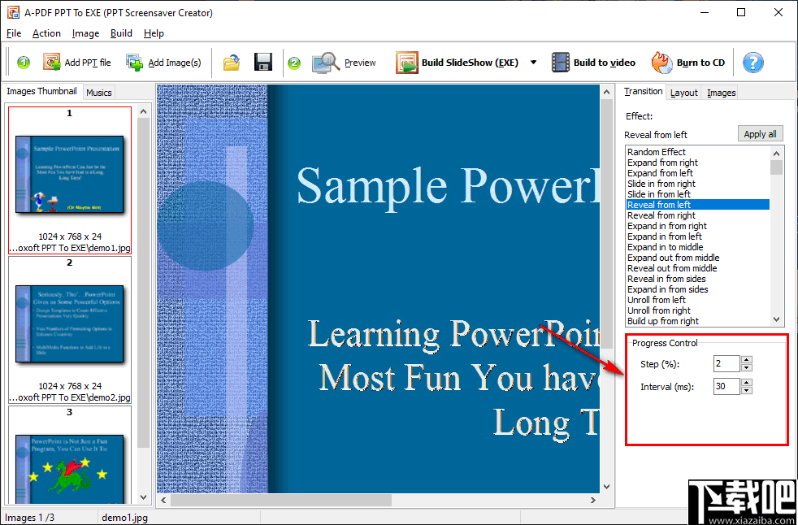The image size is (798, 525).
Task: Click the Add PPT file toolbar icon
Action: coord(51,62)
